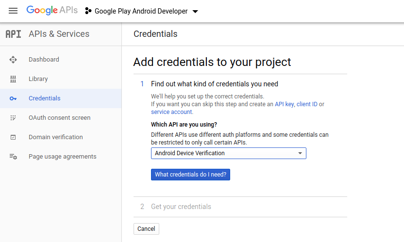Click the API services icon
This screenshot has height=242, width=404.
pyautogui.click(x=13, y=34)
